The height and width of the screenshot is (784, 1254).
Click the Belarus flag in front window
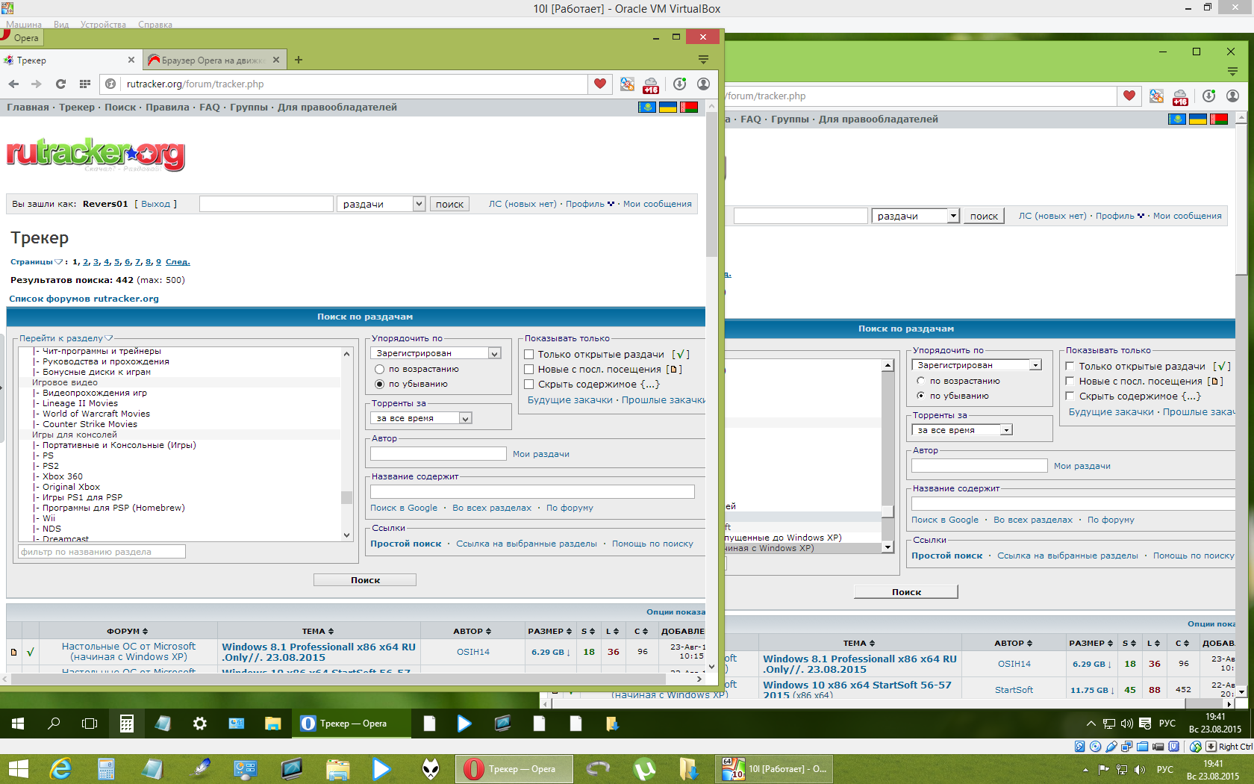[x=689, y=108]
